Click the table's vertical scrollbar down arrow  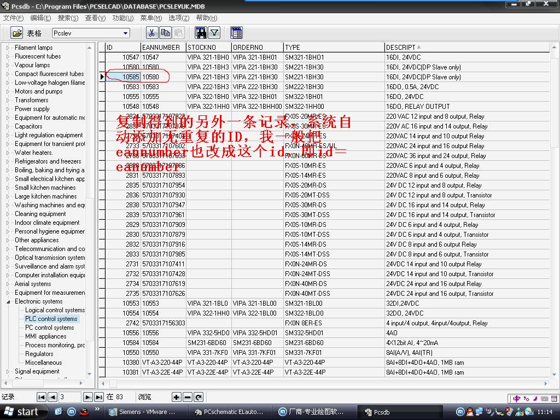click(x=554, y=374)
